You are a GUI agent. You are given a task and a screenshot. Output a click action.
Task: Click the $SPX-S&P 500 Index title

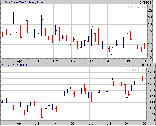(16, 65)
